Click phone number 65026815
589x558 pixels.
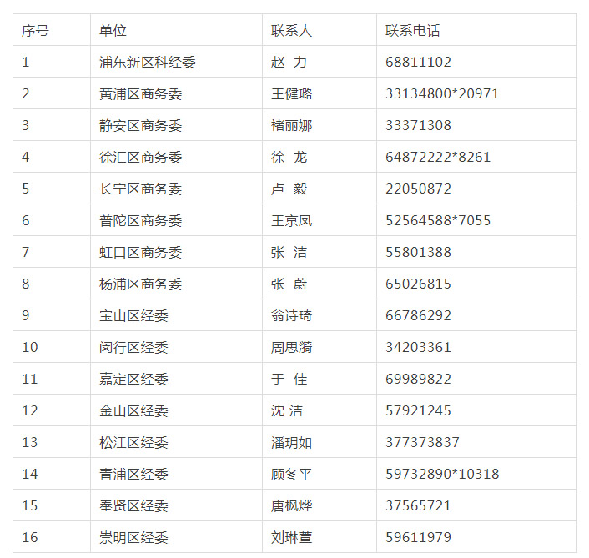point(418,284)
